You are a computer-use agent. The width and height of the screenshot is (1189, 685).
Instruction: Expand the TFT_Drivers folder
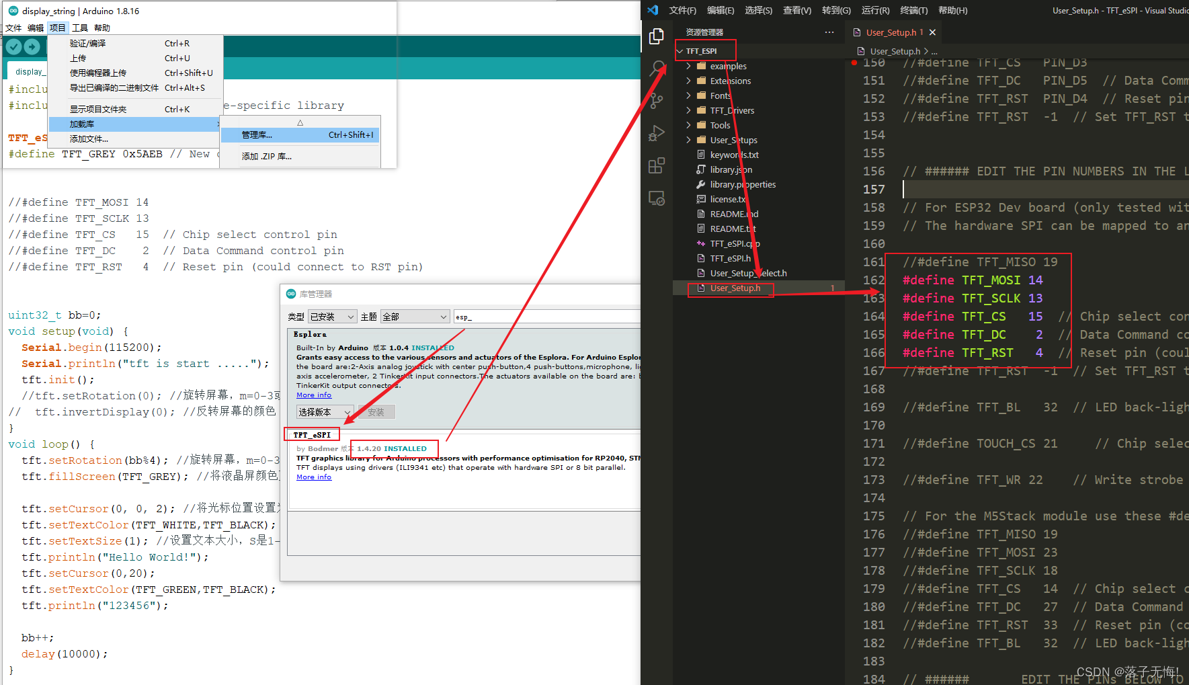pos(688,110)
